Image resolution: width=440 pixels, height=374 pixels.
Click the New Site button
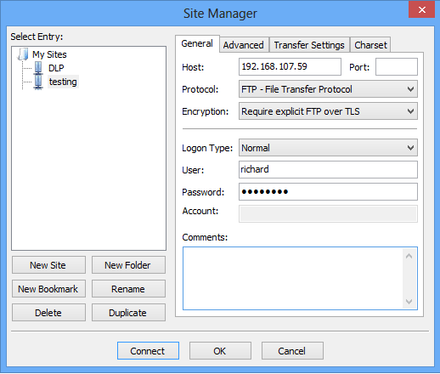(48, 265)
